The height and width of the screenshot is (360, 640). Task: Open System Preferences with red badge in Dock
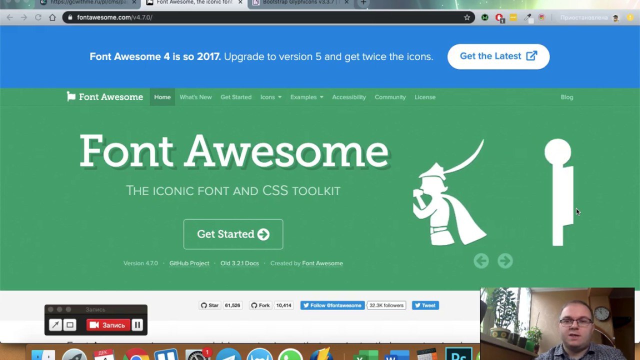coord(197,354)
